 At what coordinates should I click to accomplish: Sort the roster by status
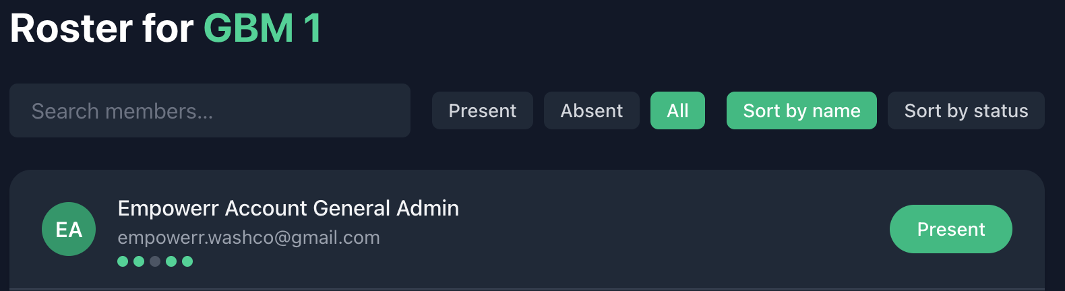tap(966, 110)
